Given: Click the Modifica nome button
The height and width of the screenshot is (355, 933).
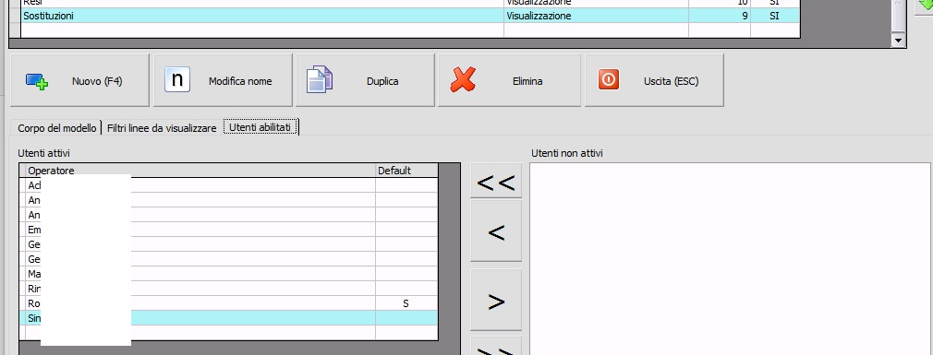Looking at the screenshot, I should (x=223, y=80).
